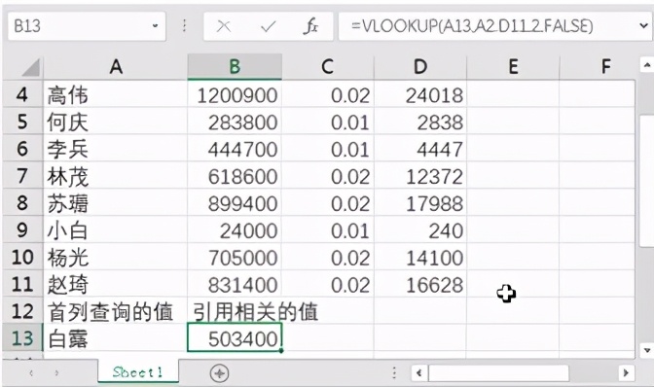Select row 5 header
654x387 pixels.
pos(22,122)
